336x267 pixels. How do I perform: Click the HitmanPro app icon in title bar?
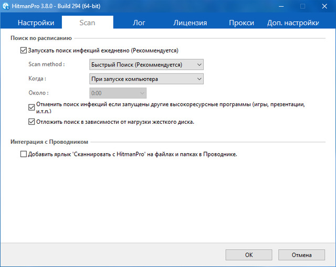(6, 6)
